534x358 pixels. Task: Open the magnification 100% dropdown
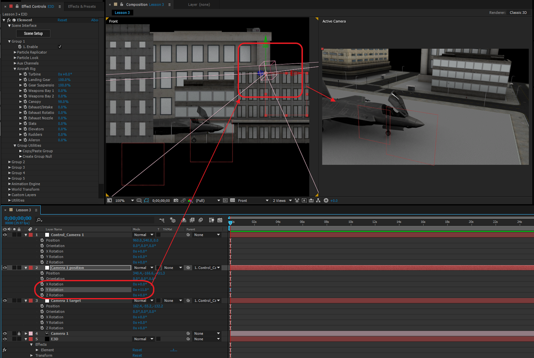(124, 201)
